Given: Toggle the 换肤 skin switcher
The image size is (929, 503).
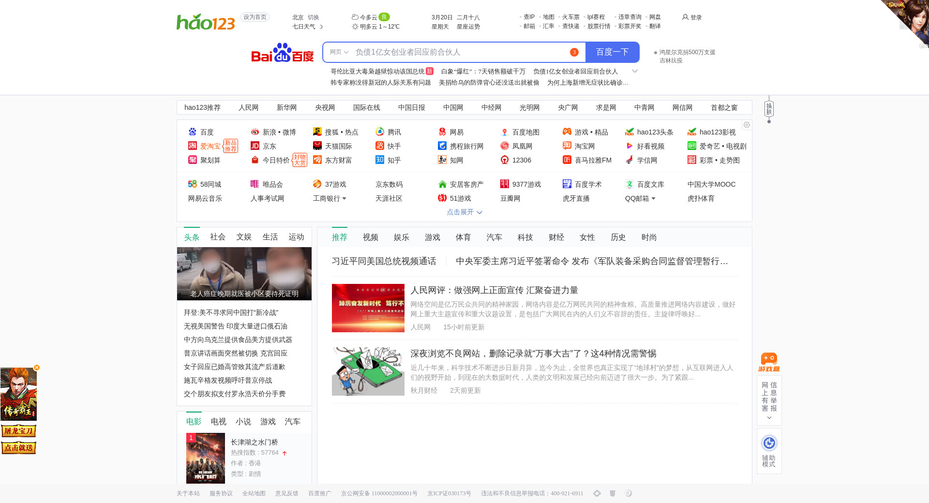Looking at the screenshot, I should pos(769,109).
